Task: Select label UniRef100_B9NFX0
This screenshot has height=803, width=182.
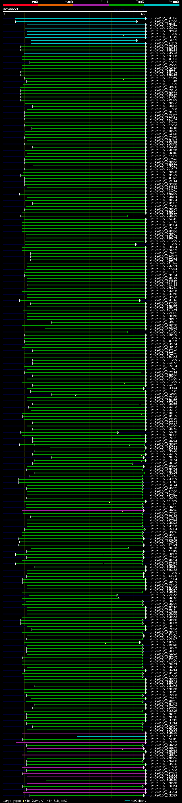Action: pyautogui.click(x=163, y=463)
